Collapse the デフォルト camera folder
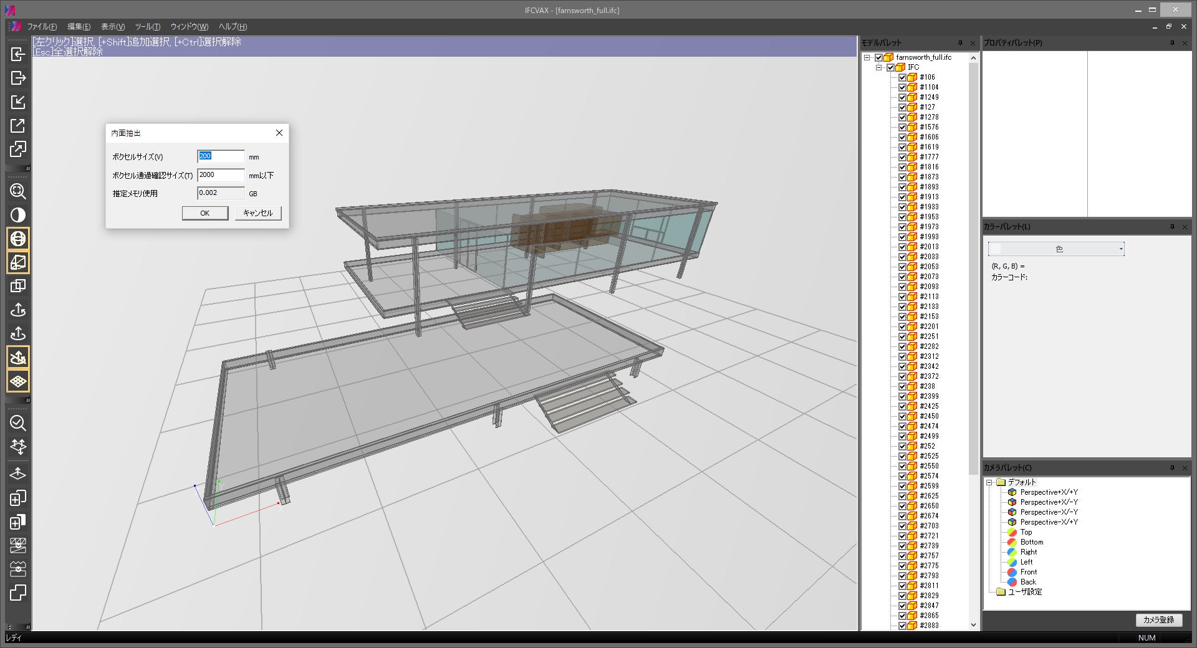The image size is (1197, 648). tap(989, 482)
